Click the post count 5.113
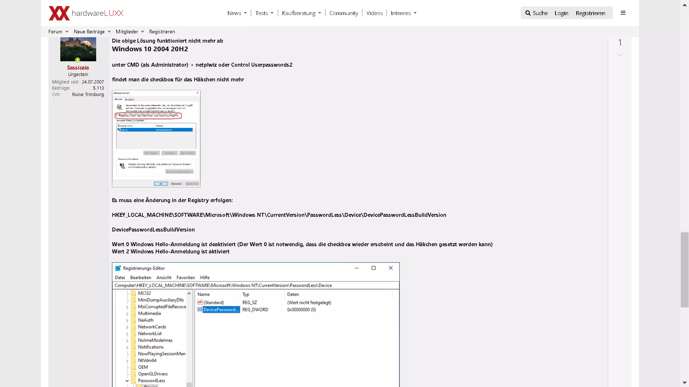 pyautogui.click(x=98, y=88)
